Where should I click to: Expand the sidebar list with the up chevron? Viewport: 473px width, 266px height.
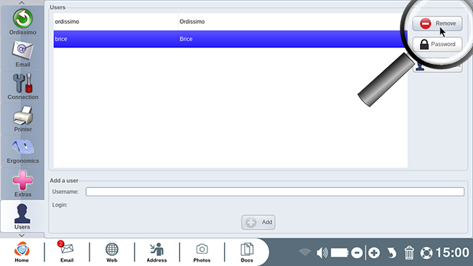point(22,3)
